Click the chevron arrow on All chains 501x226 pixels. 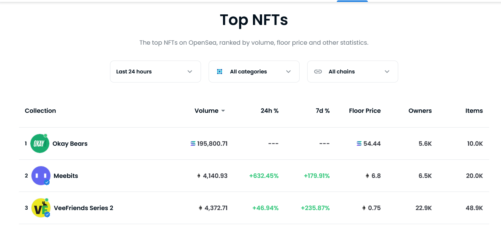(387, 72)
